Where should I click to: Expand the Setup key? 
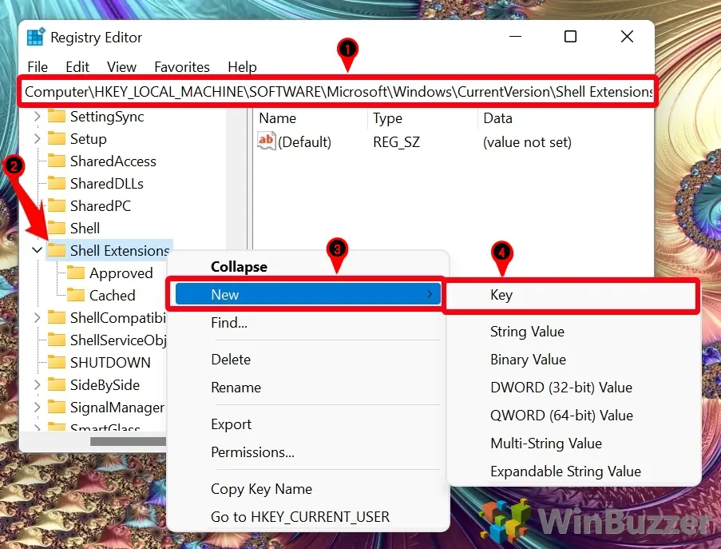pos(38,138)
